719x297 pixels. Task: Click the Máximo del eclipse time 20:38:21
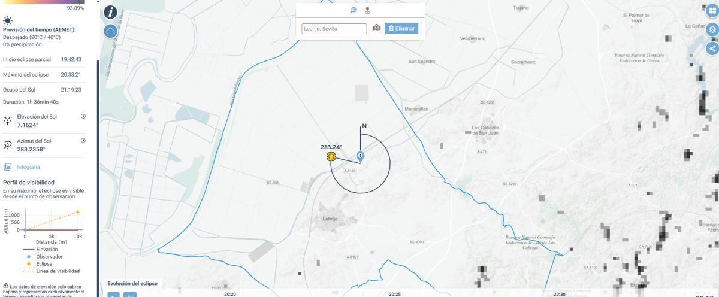click(71, 74)
